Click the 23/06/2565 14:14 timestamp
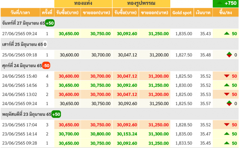This screenshot has width=239, height=148. [x=19, y=134]
